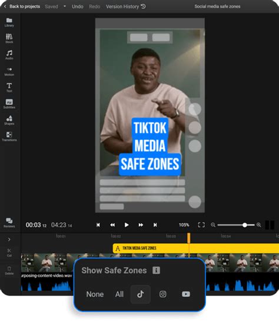Select the Cut scissors tool

(9, 253)
